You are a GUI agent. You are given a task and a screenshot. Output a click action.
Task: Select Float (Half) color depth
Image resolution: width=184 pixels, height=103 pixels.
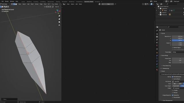(176, 86)
